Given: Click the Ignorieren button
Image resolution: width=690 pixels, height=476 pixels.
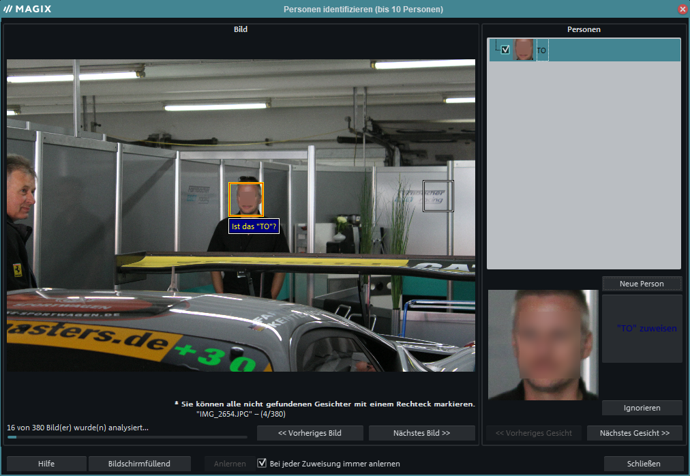Looking at the screenshot, I should tap(642, 408).
